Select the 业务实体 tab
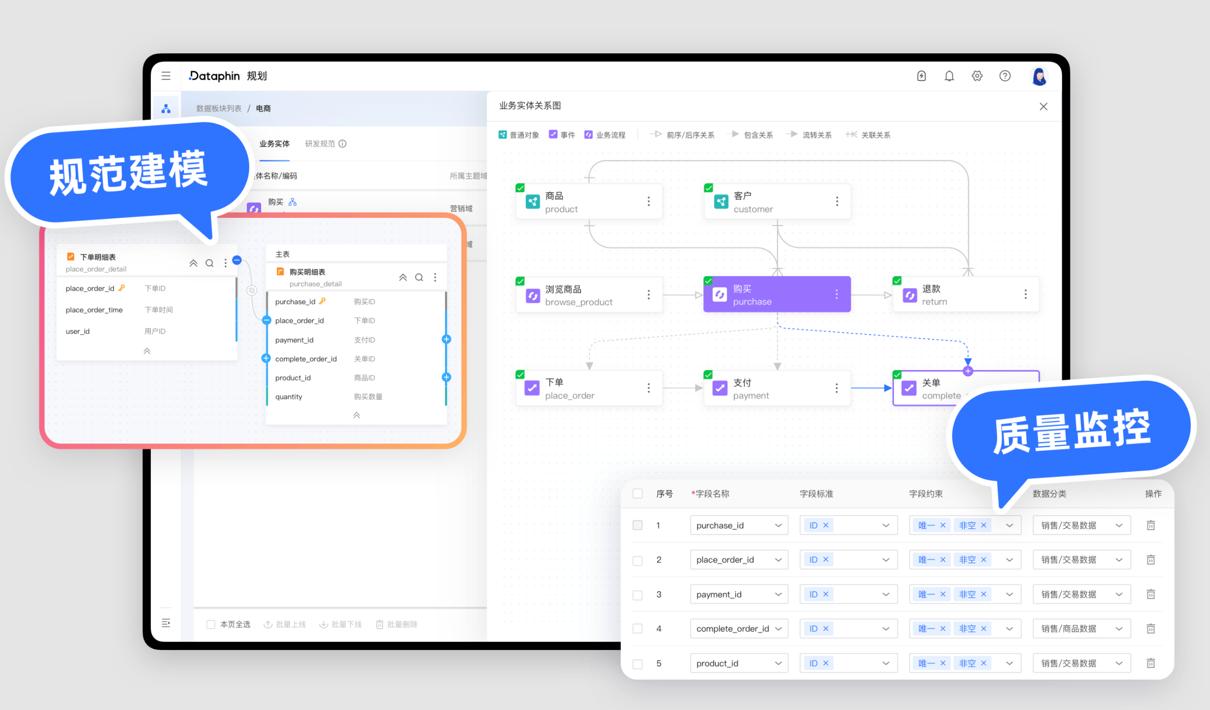 click(274, 143)
